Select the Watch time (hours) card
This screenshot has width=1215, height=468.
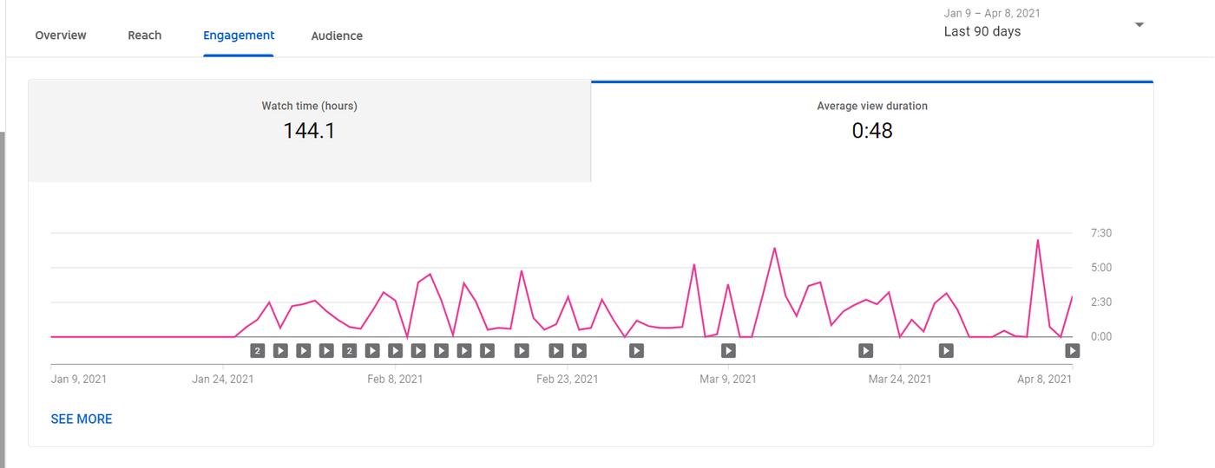click(x=310, y=131)
